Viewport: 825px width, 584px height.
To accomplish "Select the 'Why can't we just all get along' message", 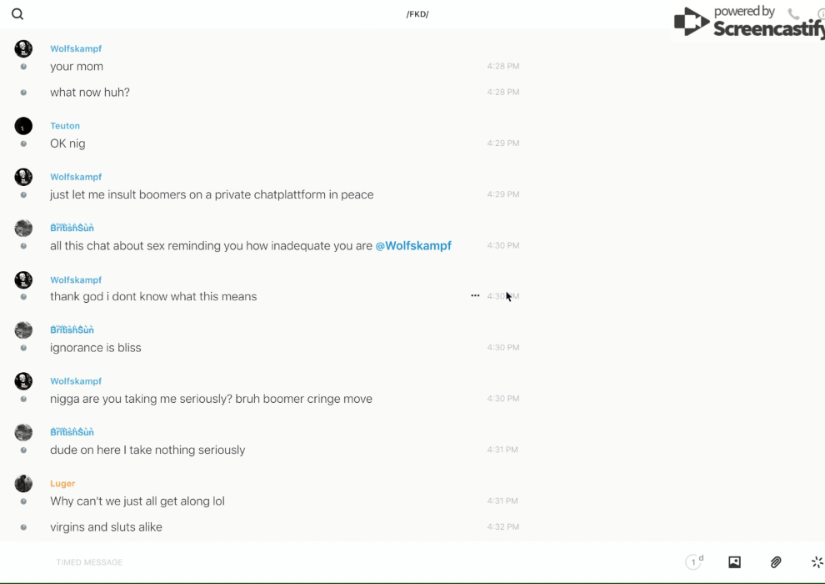I will [137, 501].
